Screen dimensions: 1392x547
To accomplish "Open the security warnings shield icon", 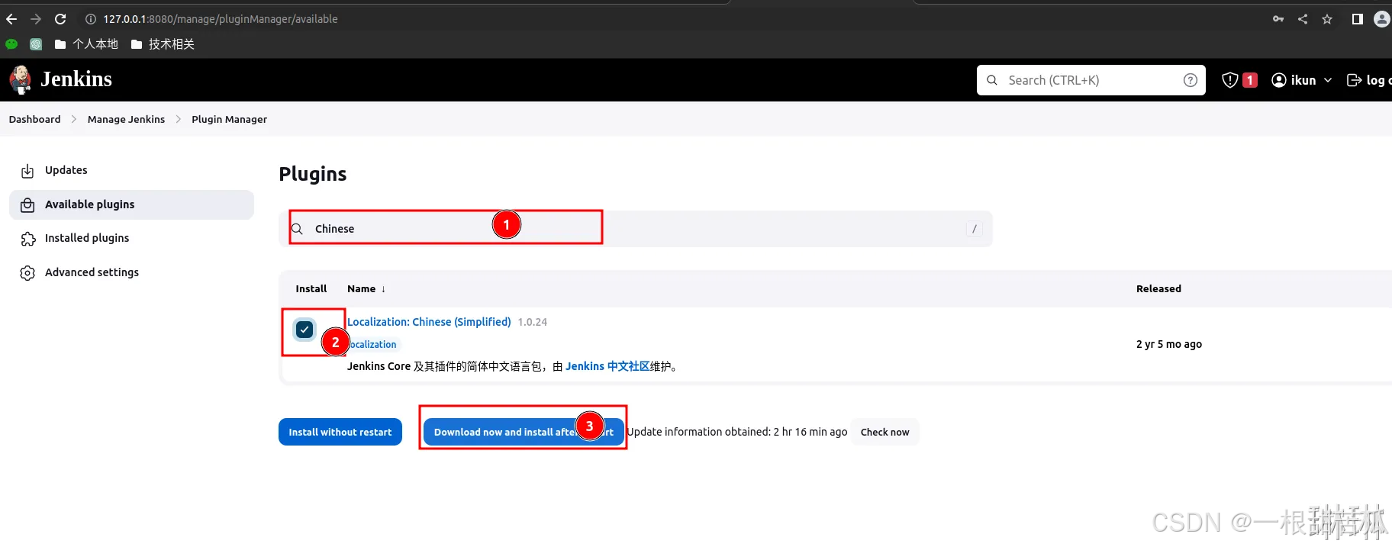I will pos(1229,80).
